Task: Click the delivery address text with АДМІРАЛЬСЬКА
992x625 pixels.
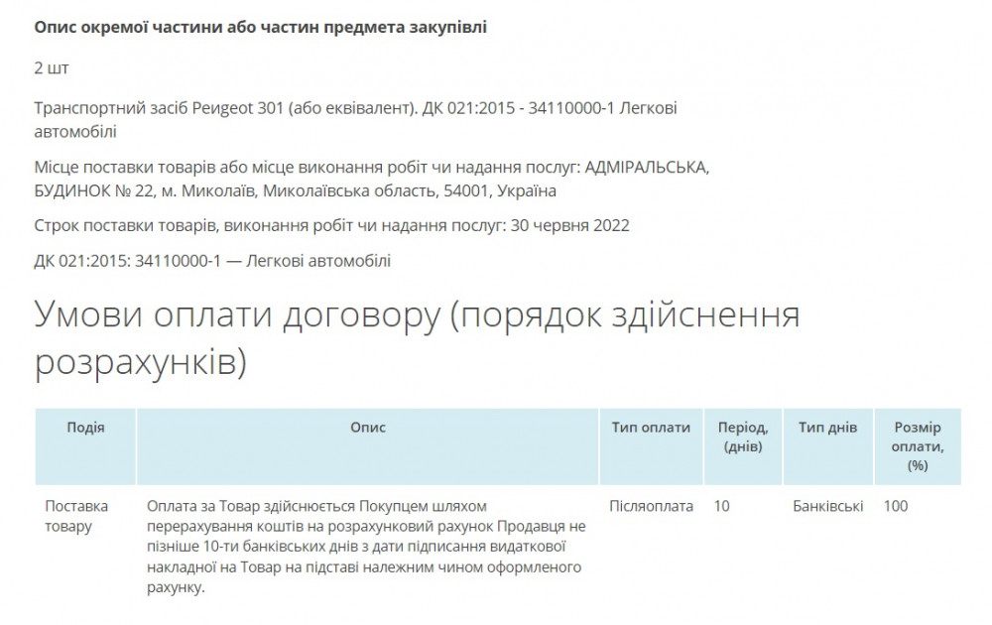Action: tap(372, 179)
